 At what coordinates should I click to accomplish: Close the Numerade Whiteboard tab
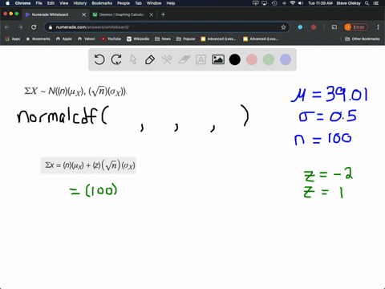tap(84, 14)
